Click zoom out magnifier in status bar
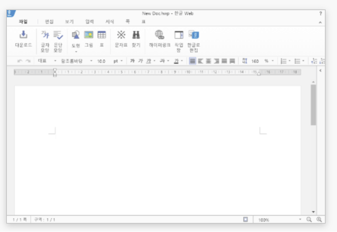The width and height of the screenshot is (337, 232). (x=309, y=220)
